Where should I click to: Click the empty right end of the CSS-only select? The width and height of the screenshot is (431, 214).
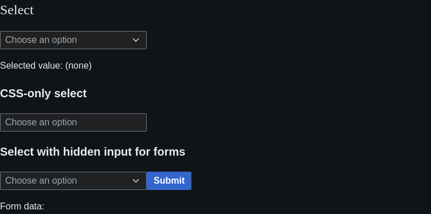coord(132,122)
